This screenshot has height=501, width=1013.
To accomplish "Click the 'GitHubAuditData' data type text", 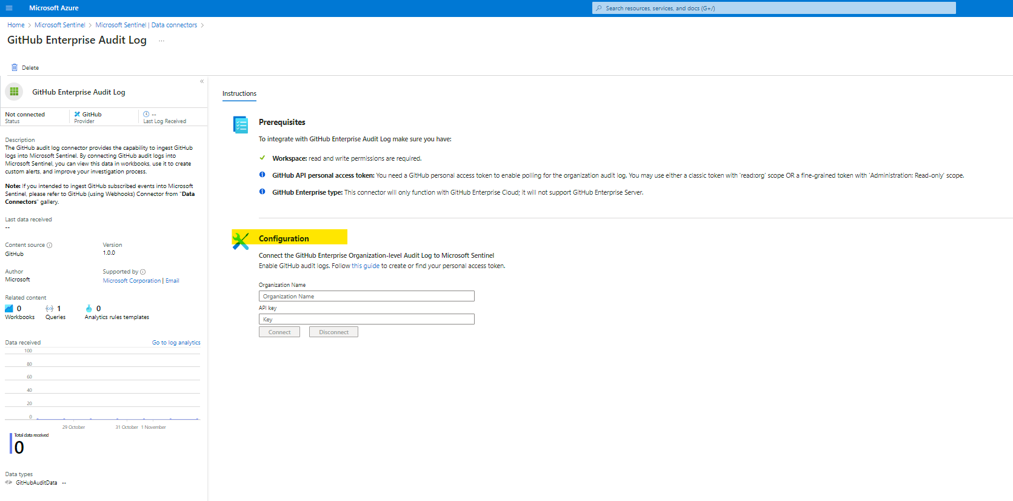I will click(36, 483).
